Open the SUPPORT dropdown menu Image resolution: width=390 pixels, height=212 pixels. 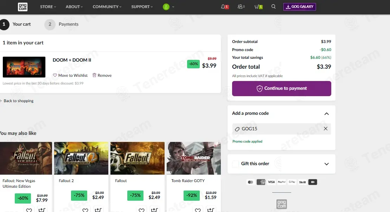click(x=142, y=7)
